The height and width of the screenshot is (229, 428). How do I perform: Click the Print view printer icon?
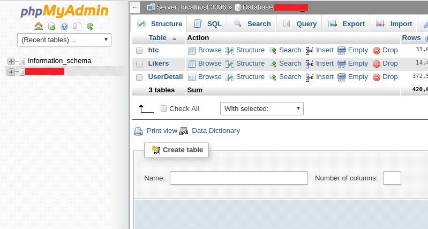coord(138,131)
